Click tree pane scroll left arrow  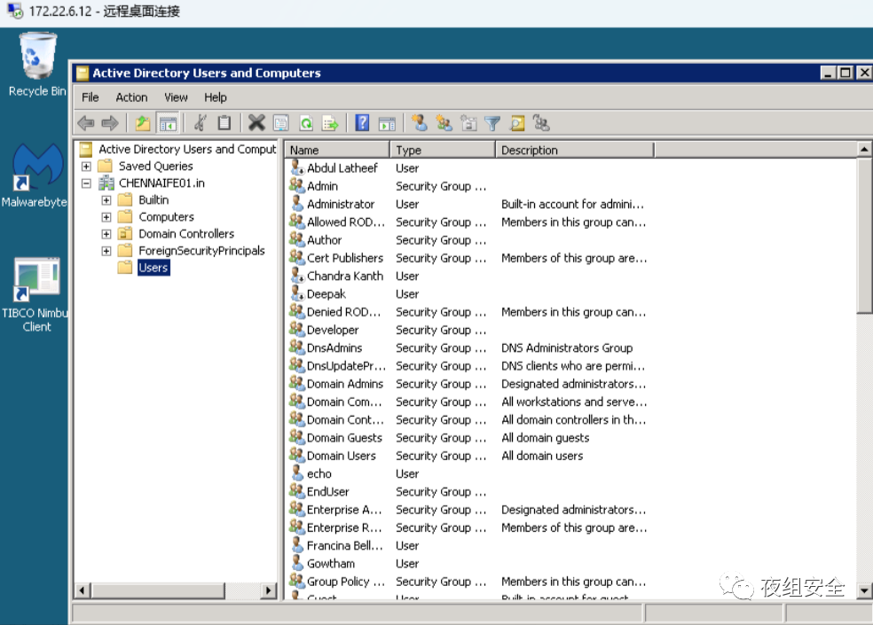83,590
